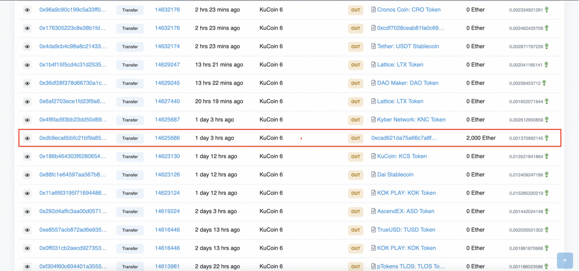Click eye icon on 0xe8557acb872ad6e935 row

click(x=27, y=230)
